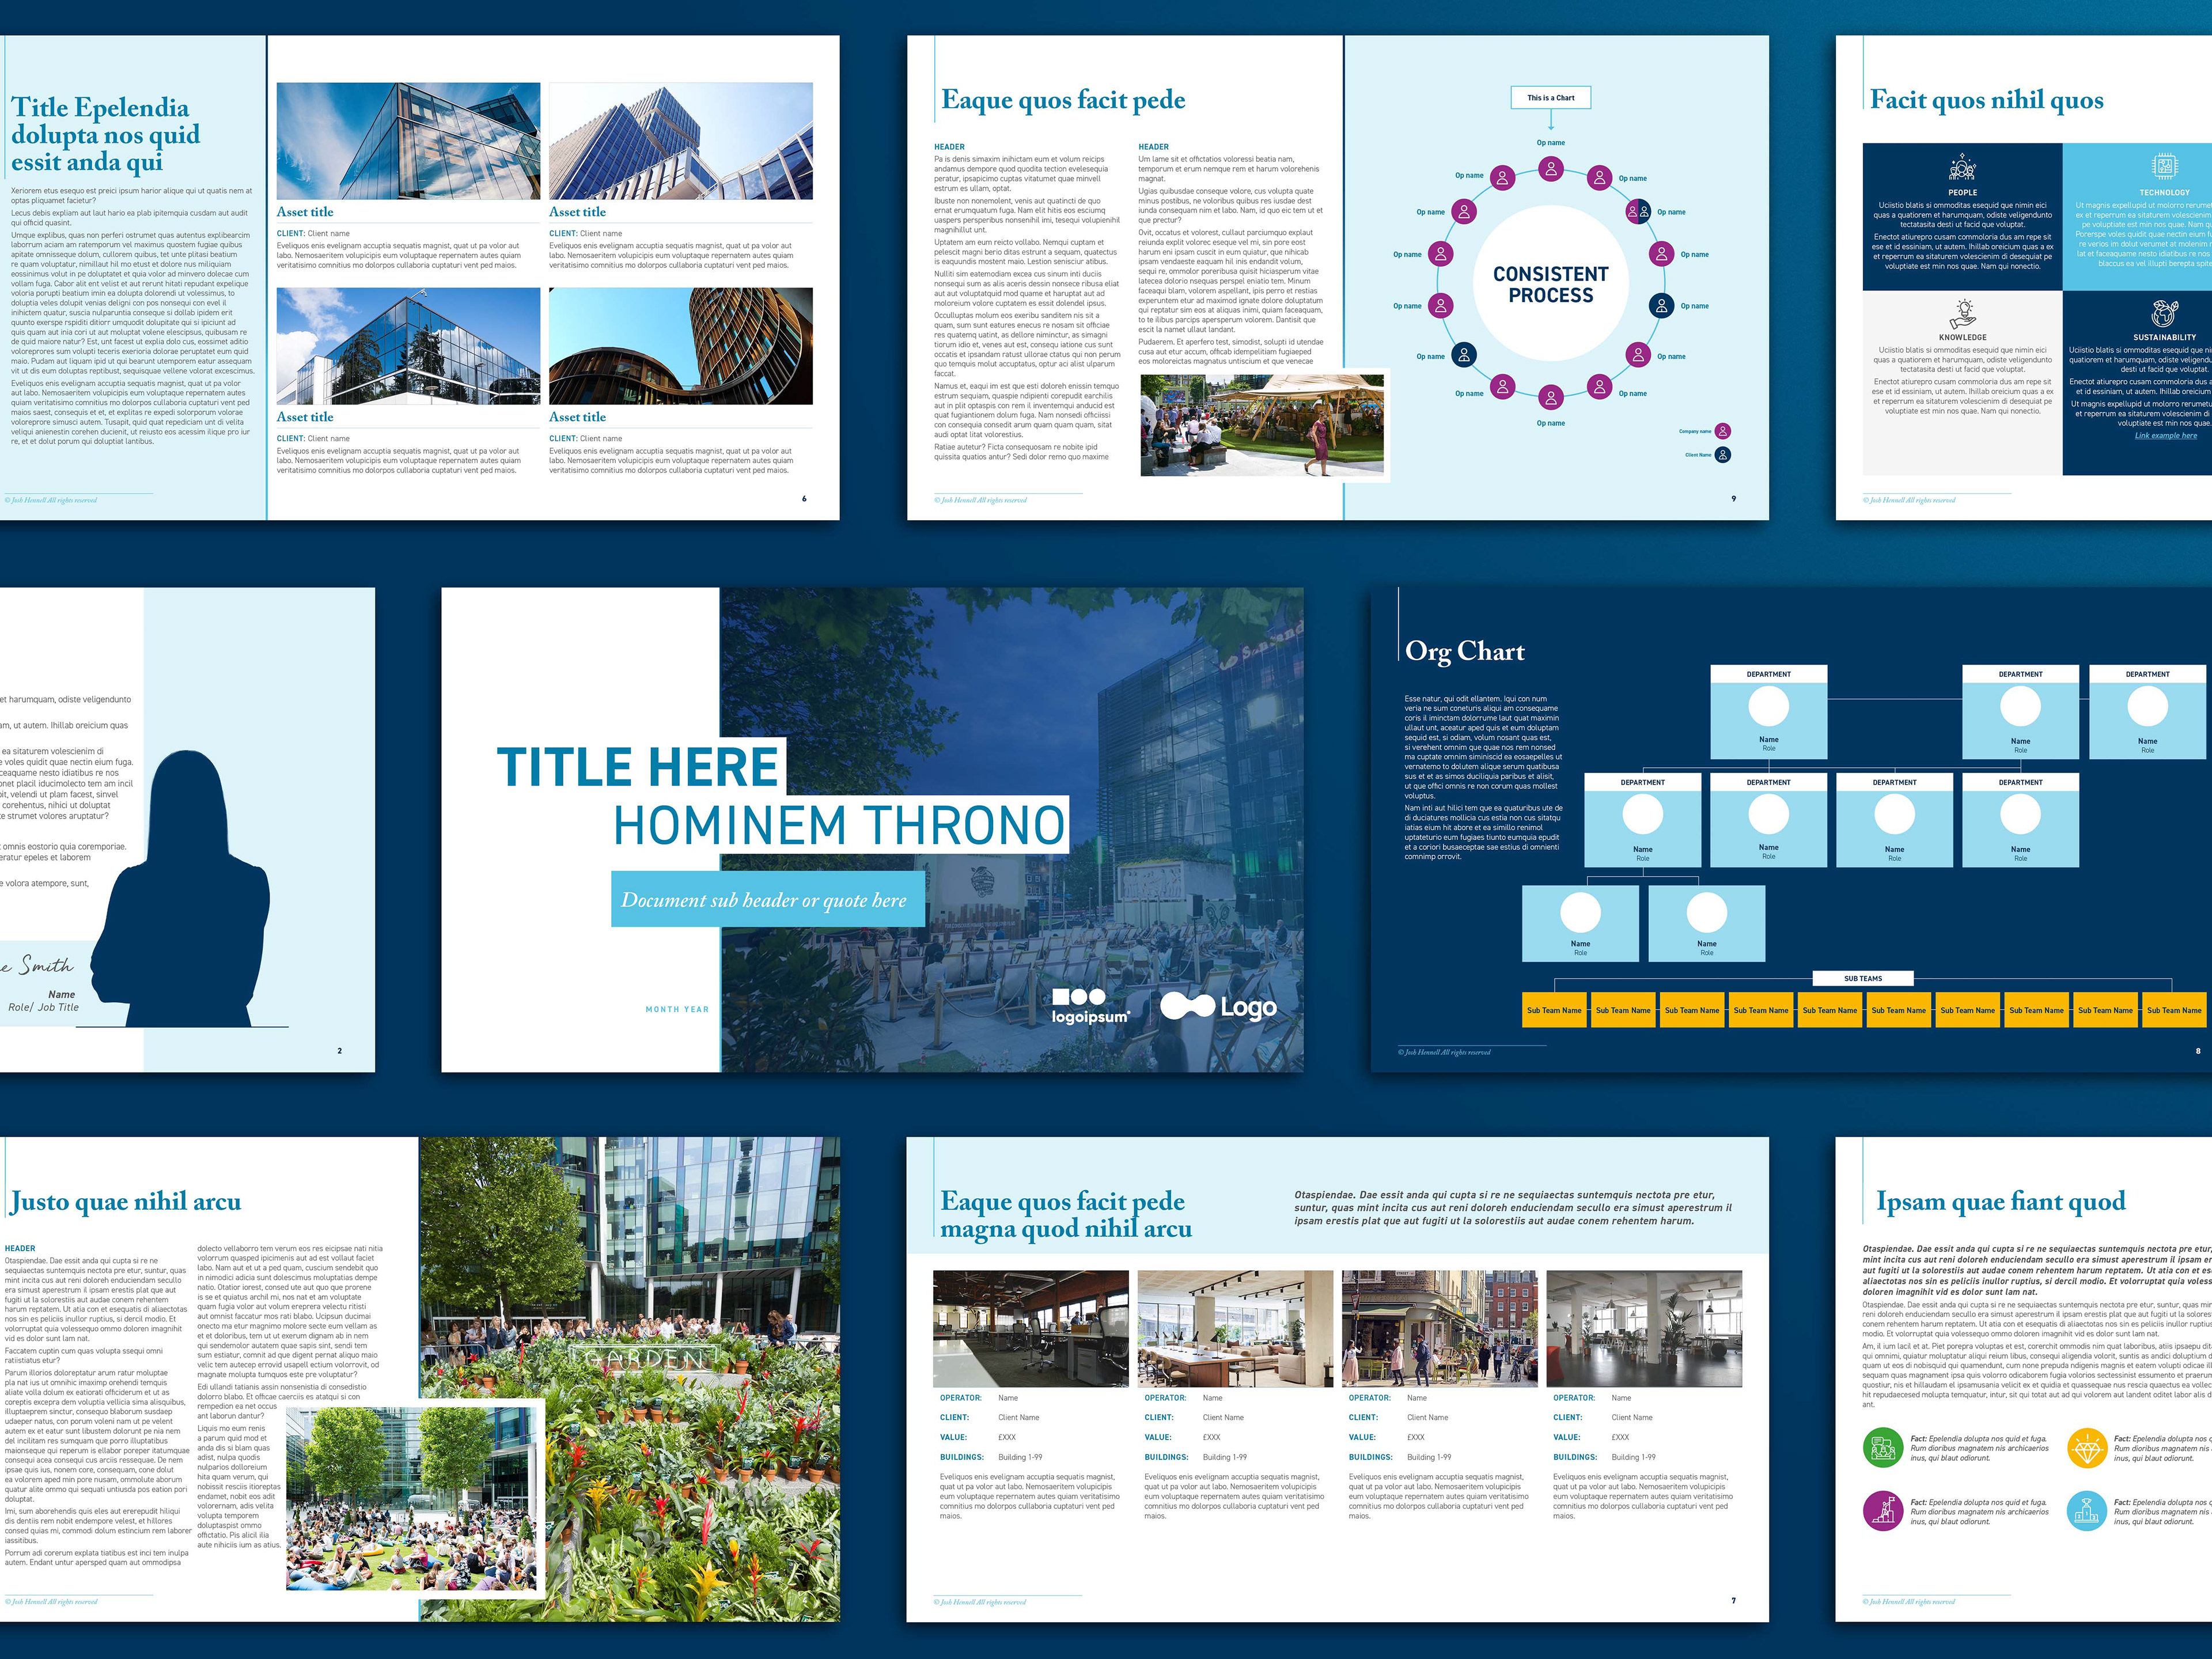Click the SUB TEAMS label tab

click(1863, 978)
